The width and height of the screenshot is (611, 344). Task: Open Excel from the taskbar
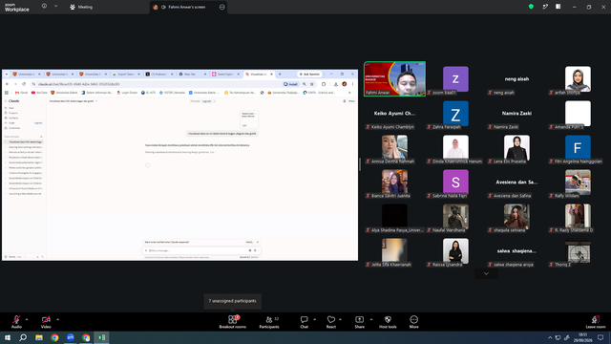[x=101, y=337]
